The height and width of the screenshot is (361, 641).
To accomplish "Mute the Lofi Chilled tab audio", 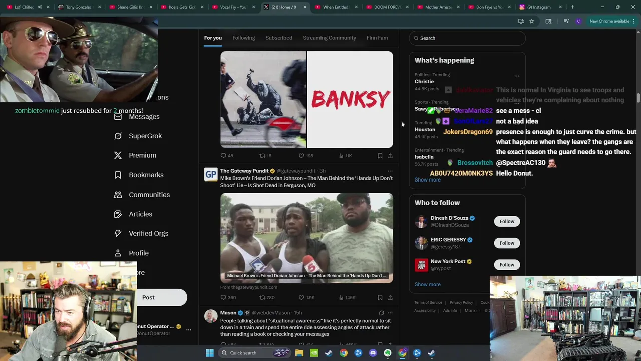I will pos(40,7).
